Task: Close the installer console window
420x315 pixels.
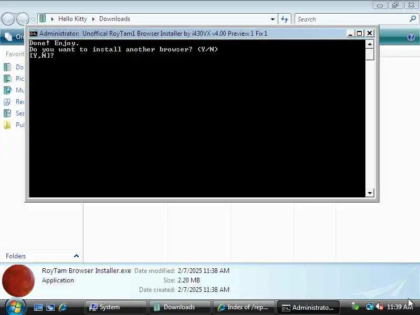Action: click(x=370, y=33)
